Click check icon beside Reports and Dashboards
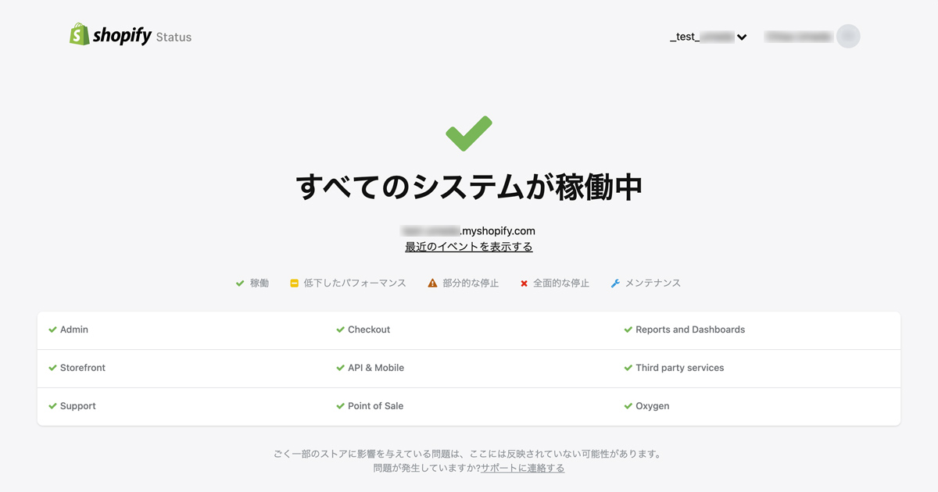The height and width of the screenshot is (492, 938). click(628, 330)
